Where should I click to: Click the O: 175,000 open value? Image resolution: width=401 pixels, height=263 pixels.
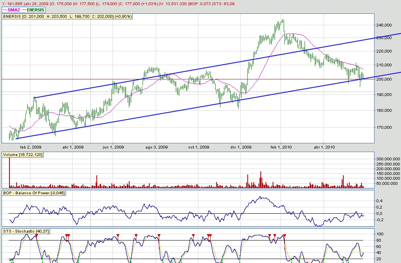[x=61, y=4]
